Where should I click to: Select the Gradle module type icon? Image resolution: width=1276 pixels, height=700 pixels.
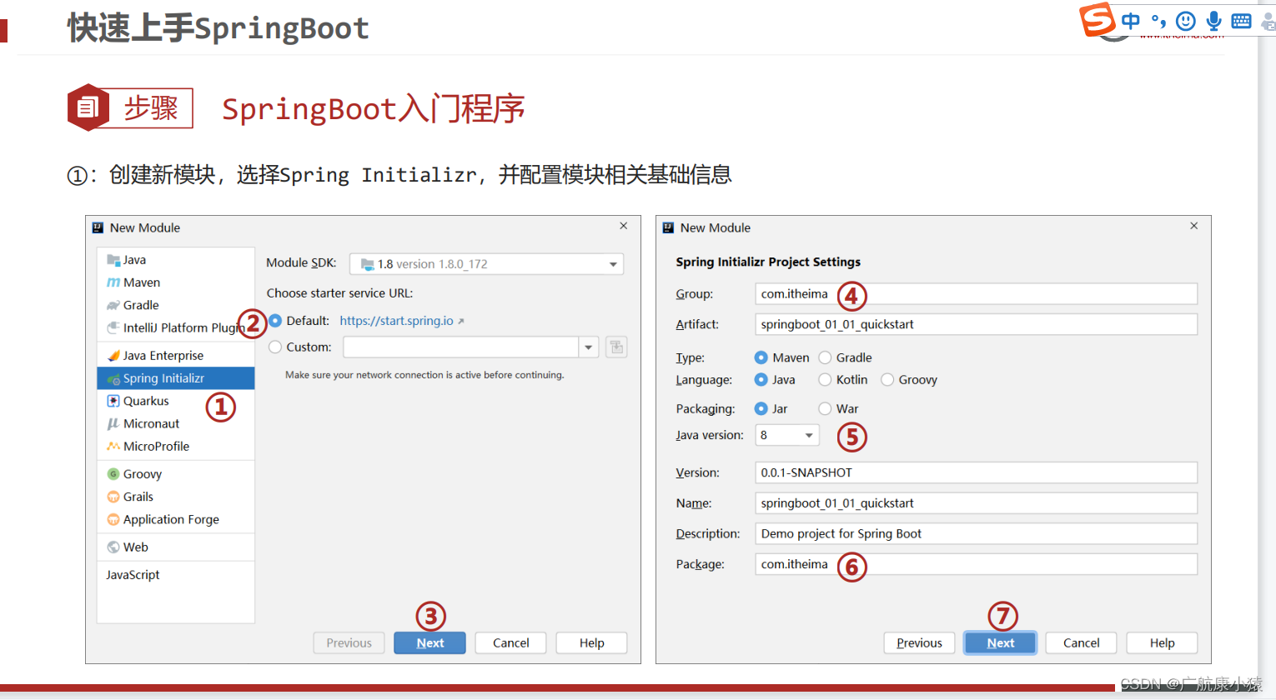pyautogui.click(x=112, y=305)
